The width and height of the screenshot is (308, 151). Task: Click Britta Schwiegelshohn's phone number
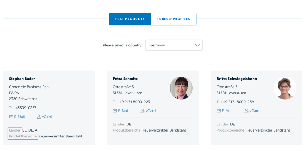(x=237, y=102)
